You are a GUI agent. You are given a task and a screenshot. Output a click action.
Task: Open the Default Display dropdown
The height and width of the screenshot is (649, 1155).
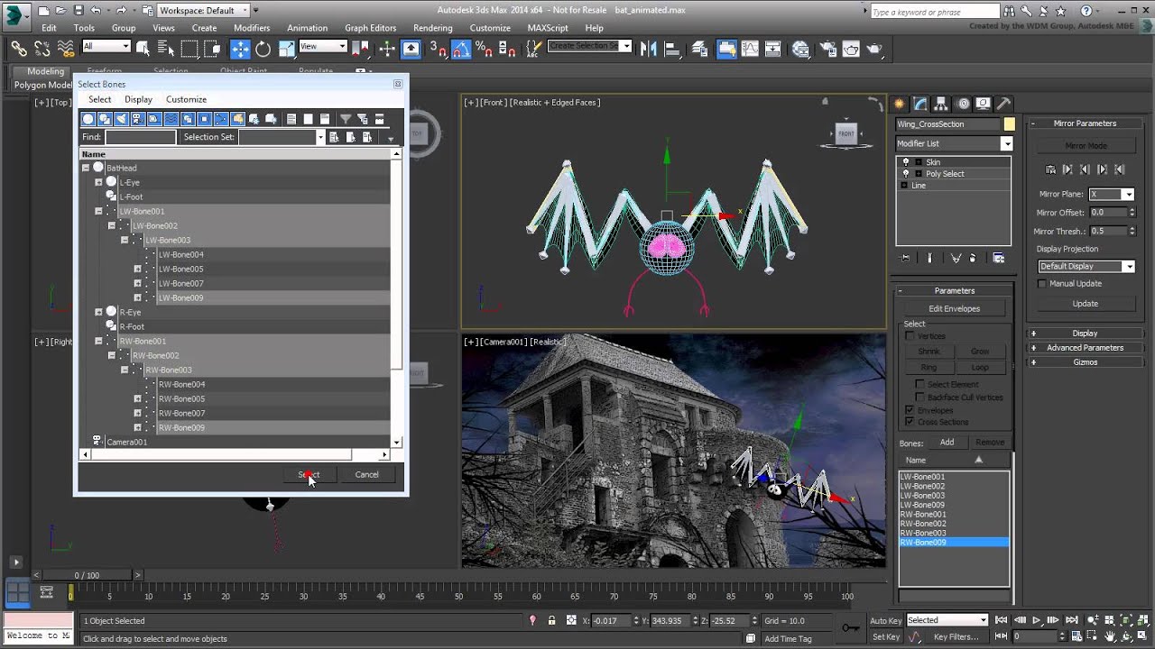[1128, 266]
